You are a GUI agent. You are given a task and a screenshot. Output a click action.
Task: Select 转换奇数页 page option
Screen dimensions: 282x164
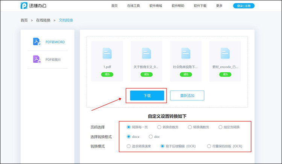point(168,127)
